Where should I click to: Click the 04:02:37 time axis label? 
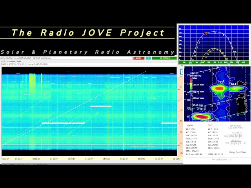(5, 159)
